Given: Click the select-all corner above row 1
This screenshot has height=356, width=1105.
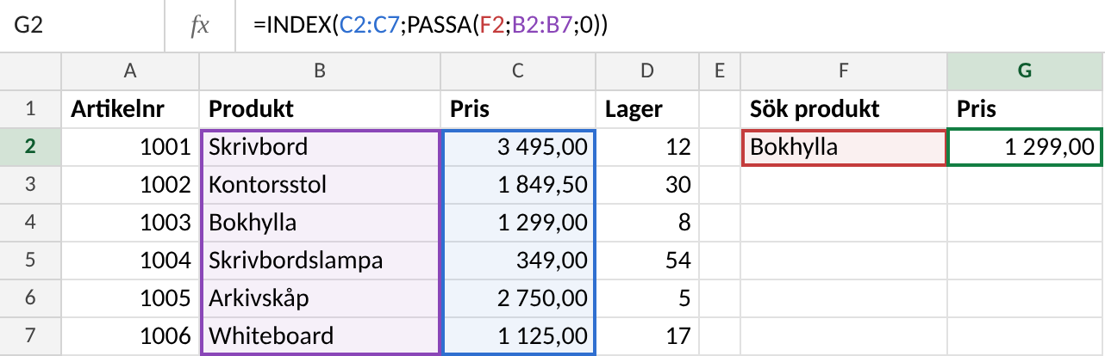Looking at the screenshot, I should [30, 71].
